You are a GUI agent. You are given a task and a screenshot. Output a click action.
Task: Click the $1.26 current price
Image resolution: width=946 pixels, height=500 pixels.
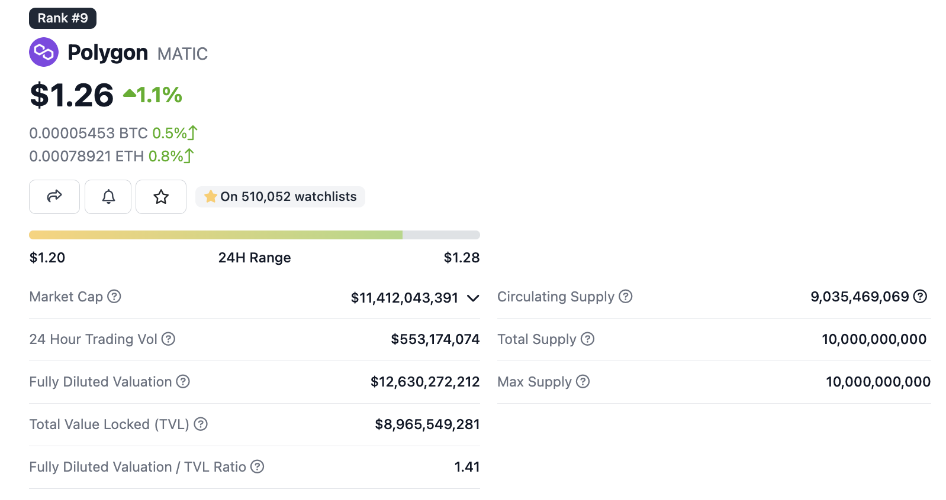click(x=72, y=95)
